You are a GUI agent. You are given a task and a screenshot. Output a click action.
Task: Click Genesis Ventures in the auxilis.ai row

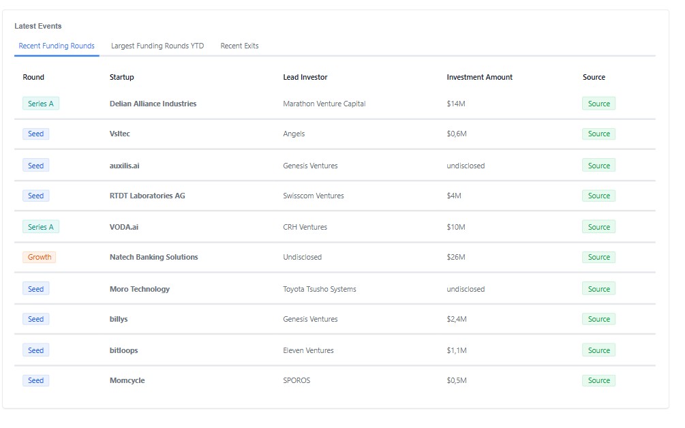(310, 166)
